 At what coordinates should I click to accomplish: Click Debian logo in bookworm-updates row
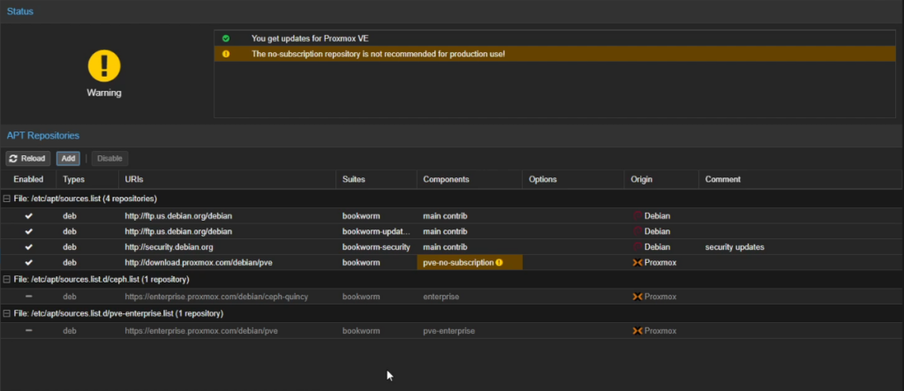(x=637, y=231)
